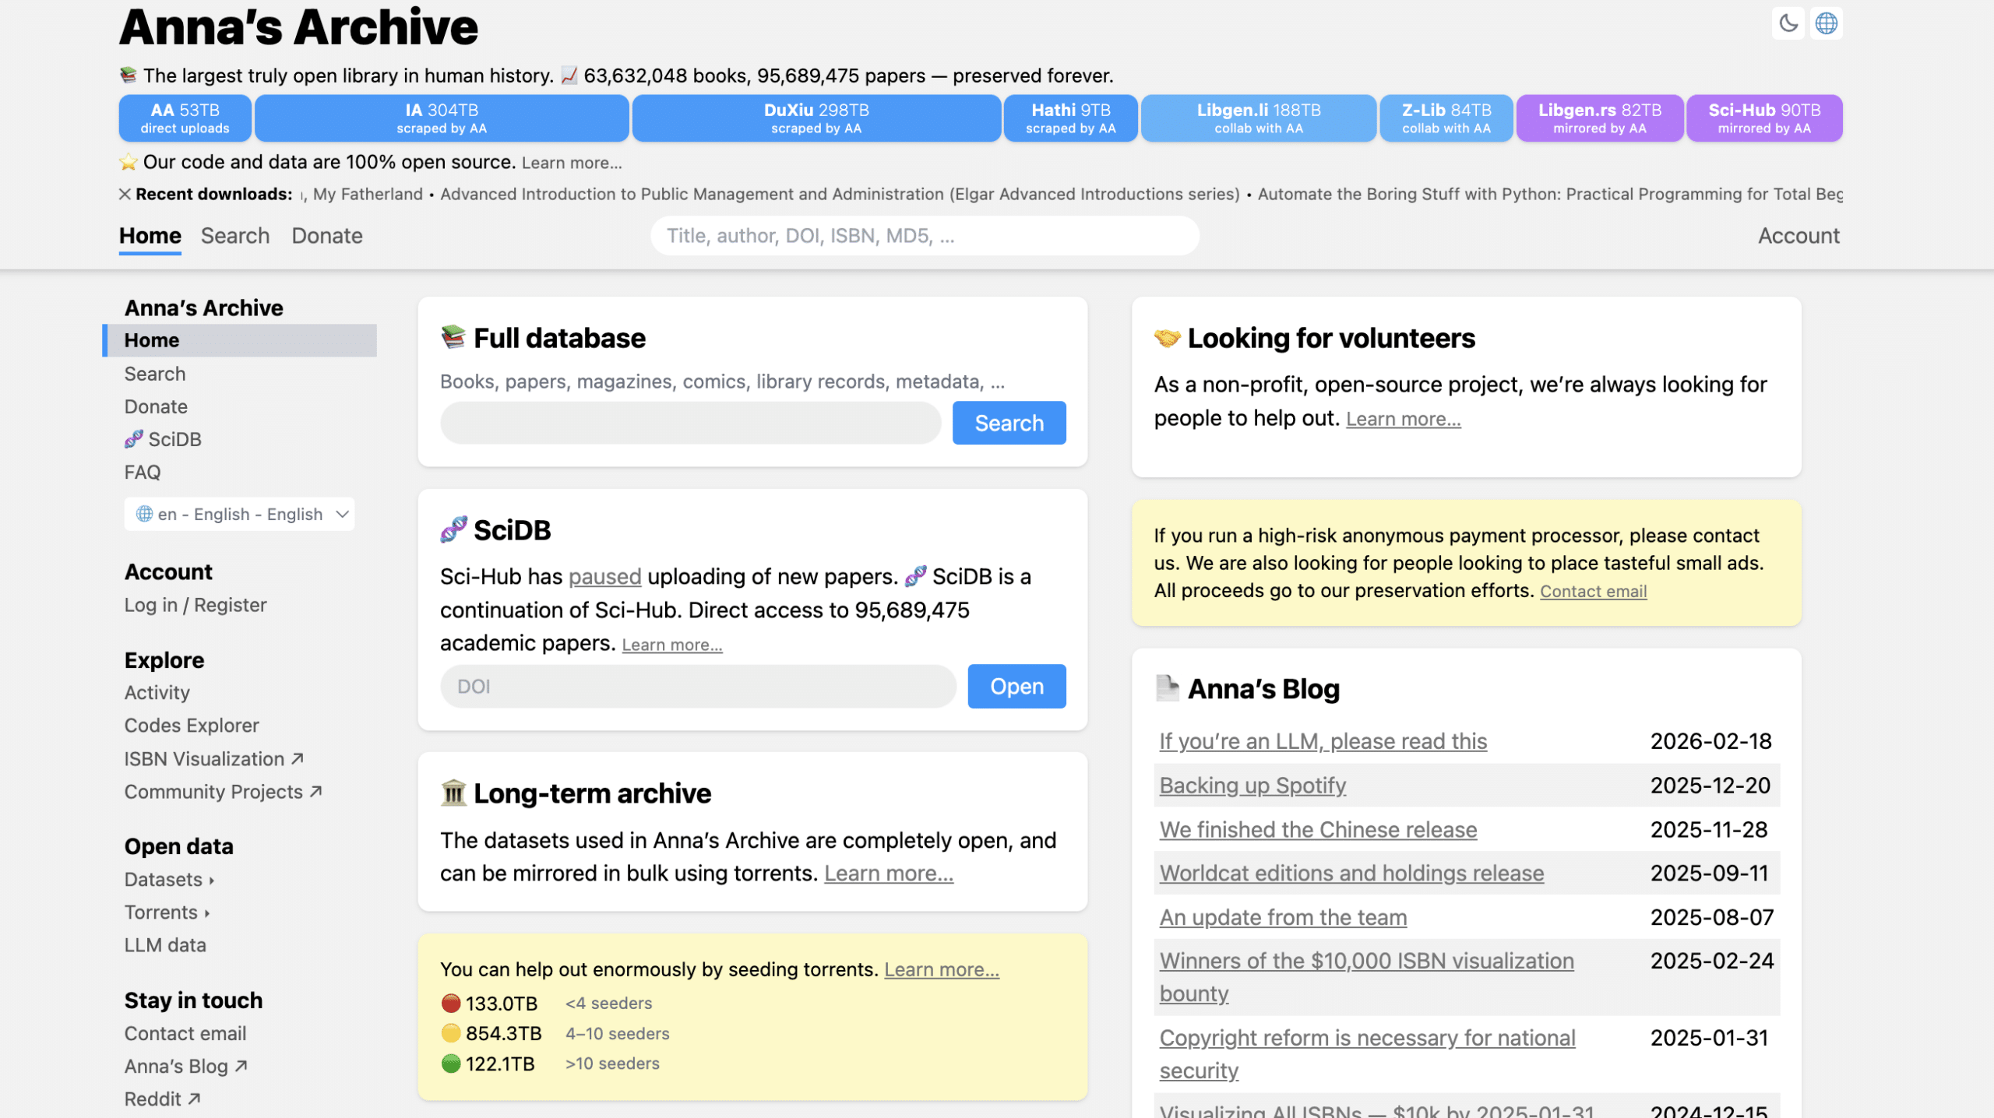Screen dimensions: 1994x1118
Task: Open the Backing up Spotify blog post
Action: pos(1252,785)
